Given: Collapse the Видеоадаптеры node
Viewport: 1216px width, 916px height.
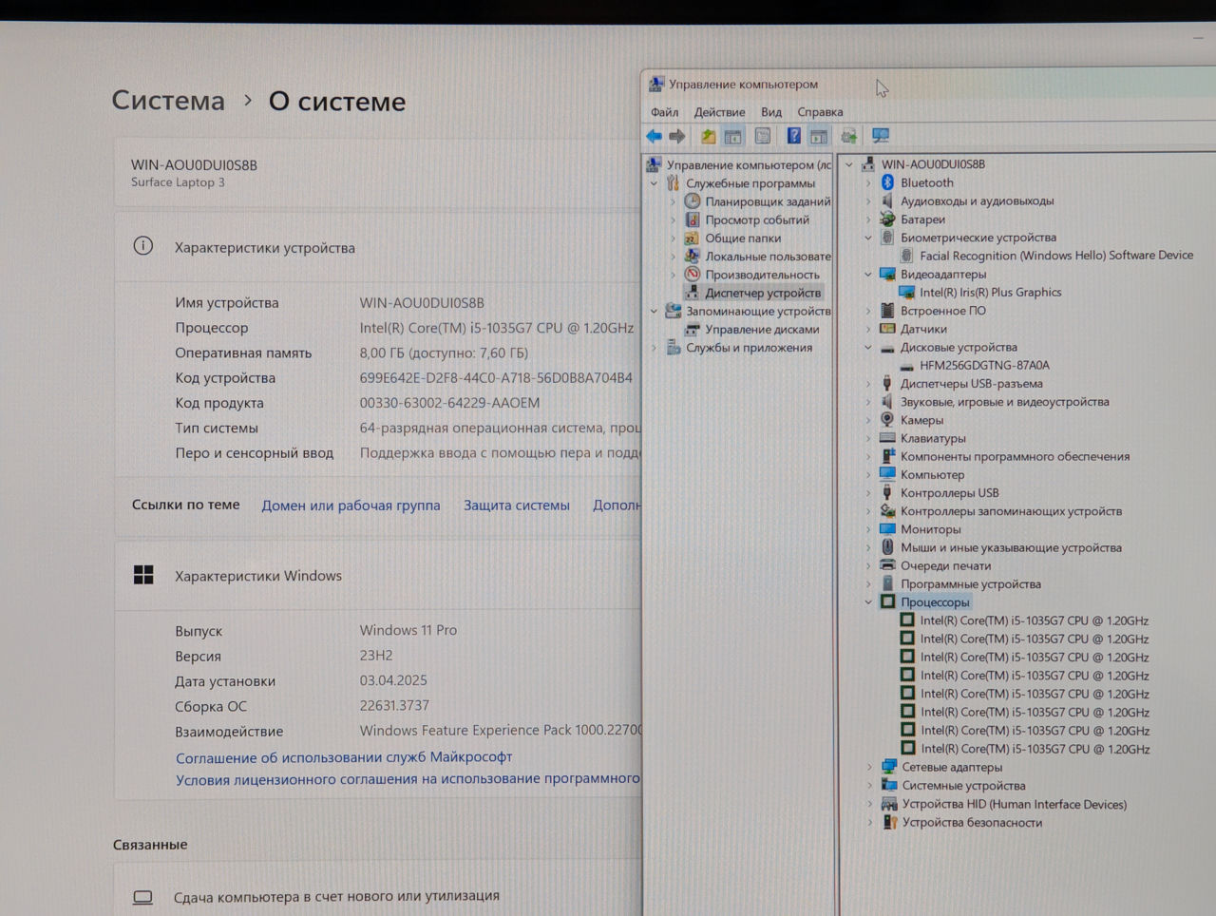Looking at the screenshot, I should (868, 274).
